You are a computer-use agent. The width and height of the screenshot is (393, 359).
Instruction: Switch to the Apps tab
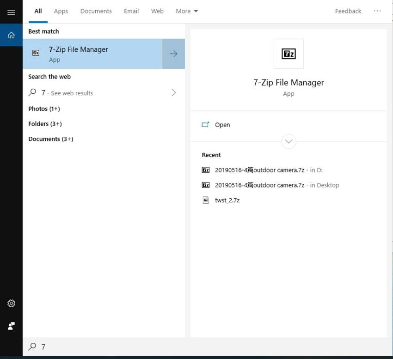(61, 11)
